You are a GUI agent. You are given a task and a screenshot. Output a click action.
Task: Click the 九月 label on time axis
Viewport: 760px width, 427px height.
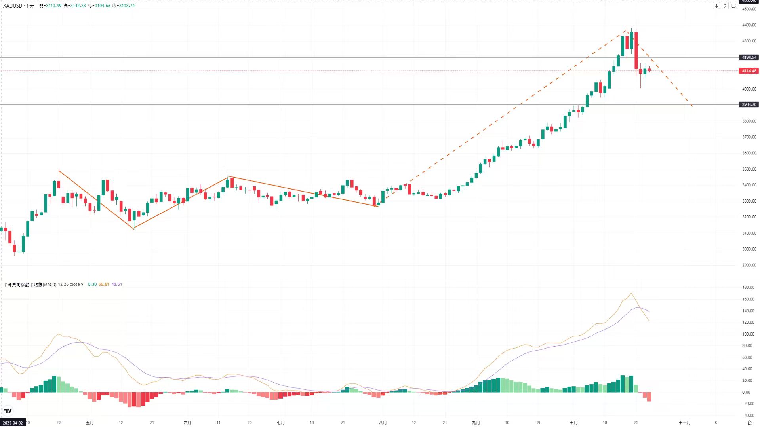click(476, 423)
